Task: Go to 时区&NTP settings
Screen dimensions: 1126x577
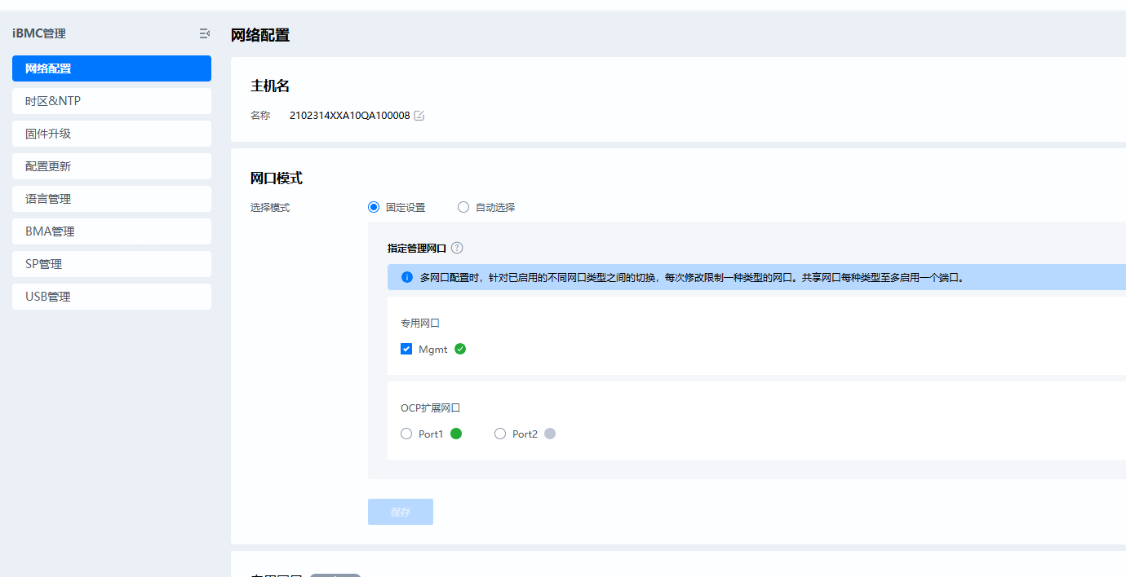Action: tap(112, 101)
